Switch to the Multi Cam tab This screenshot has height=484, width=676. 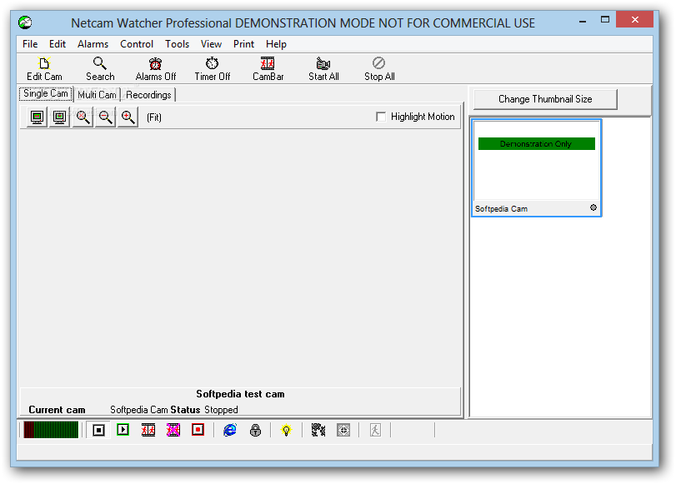coord(97,95)
